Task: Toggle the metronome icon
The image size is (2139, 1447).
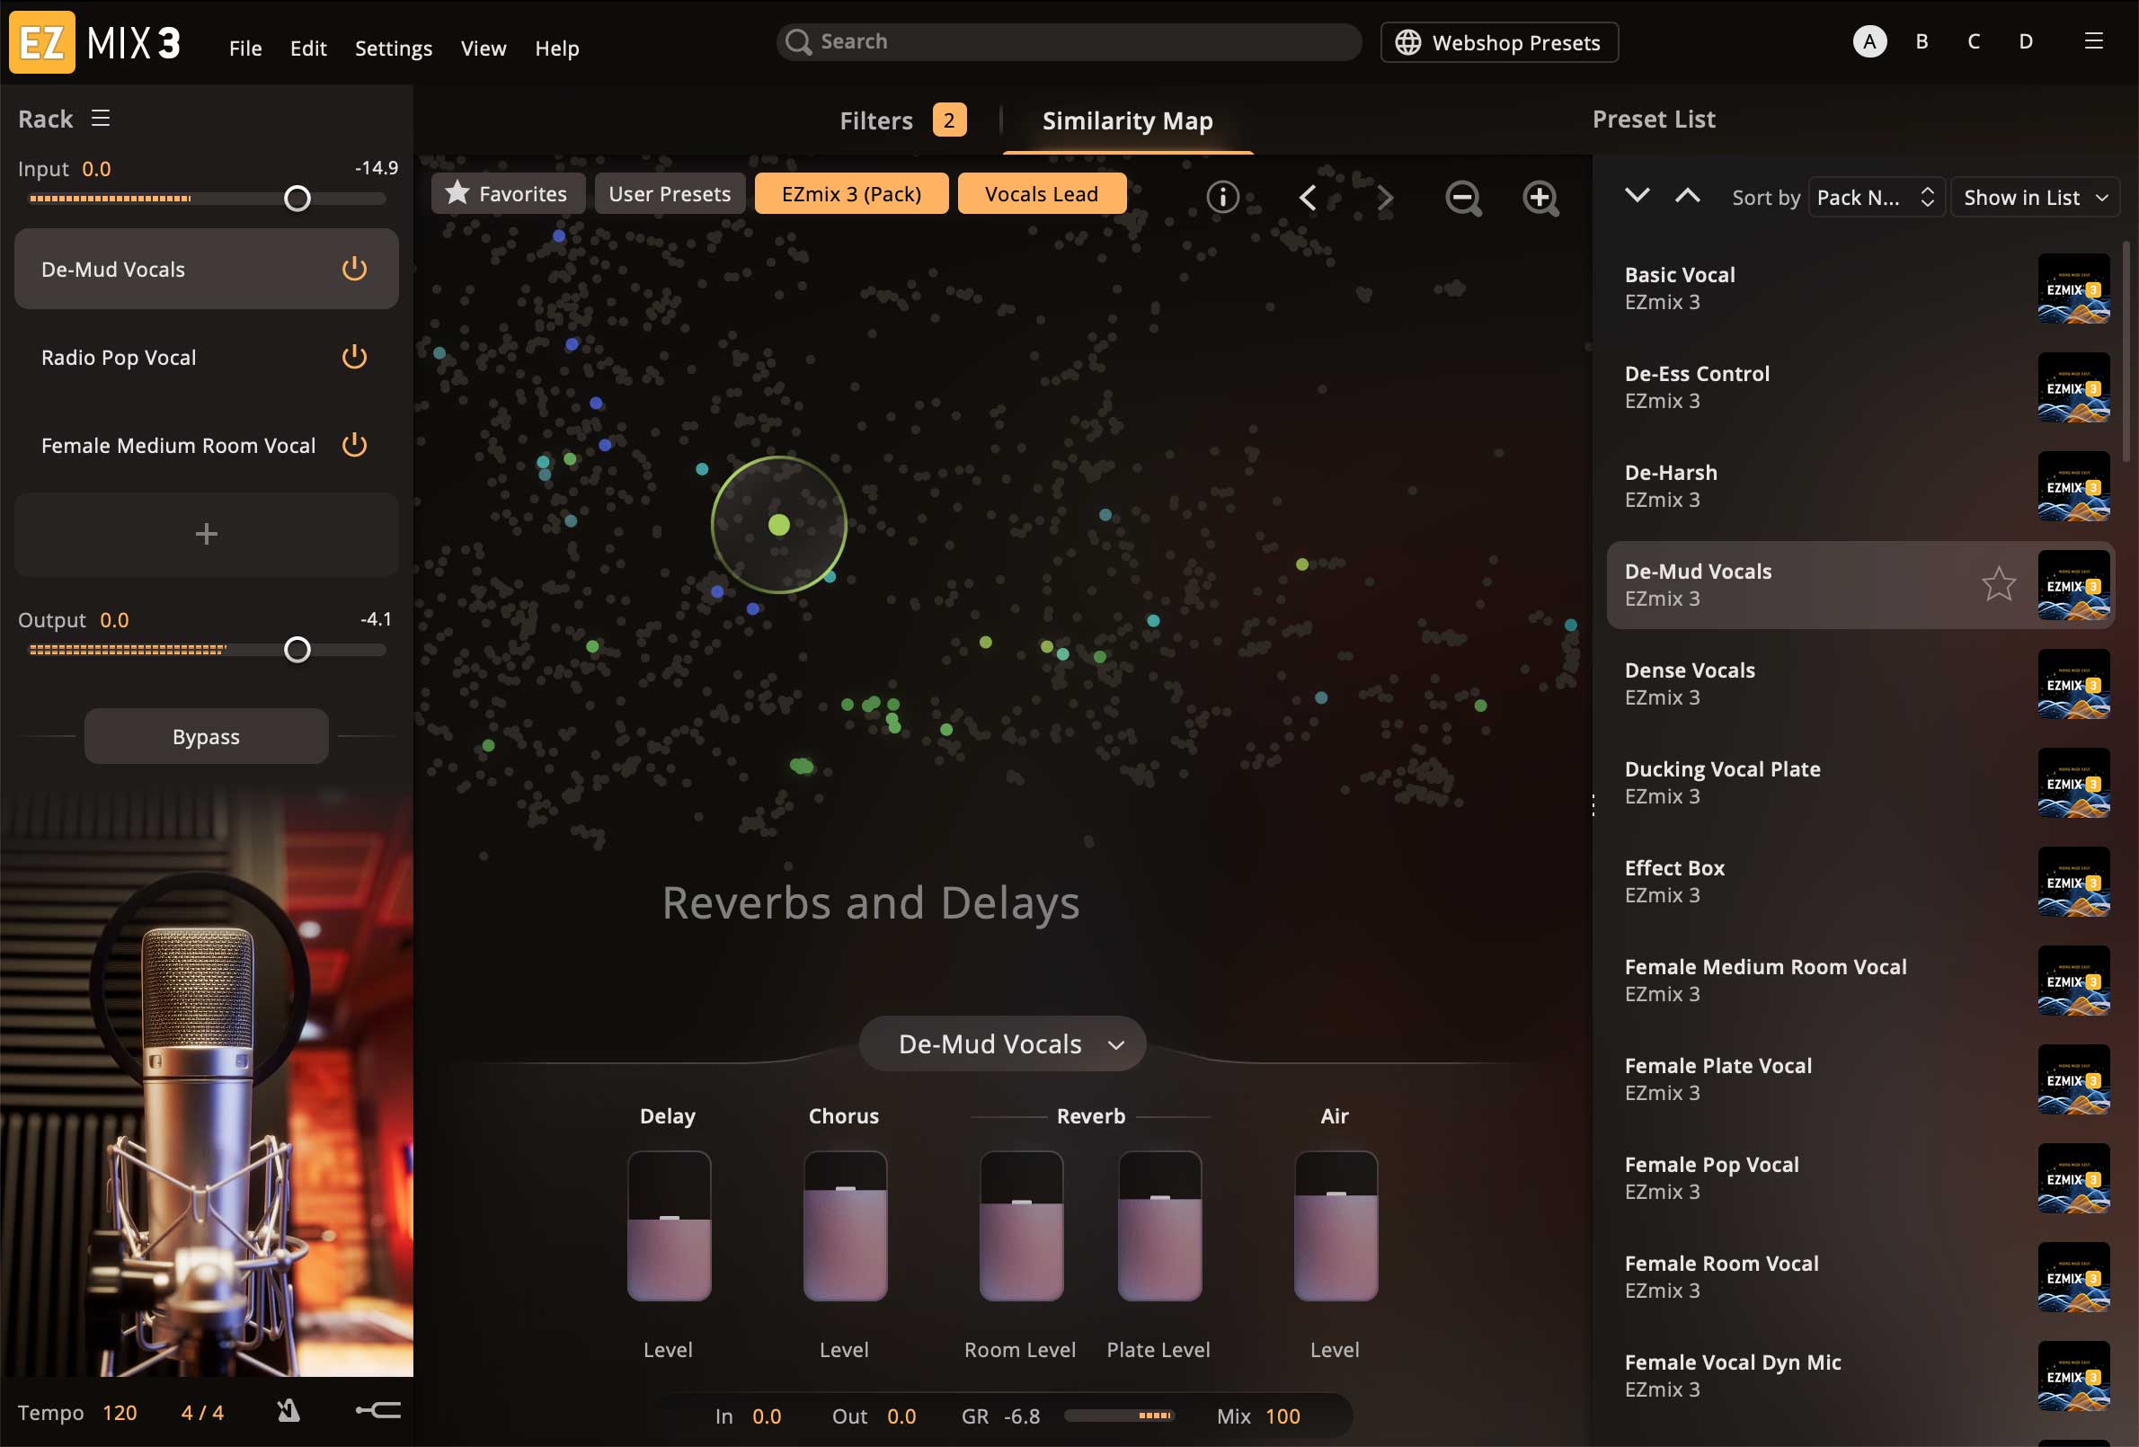Action: coord(288,1410)
